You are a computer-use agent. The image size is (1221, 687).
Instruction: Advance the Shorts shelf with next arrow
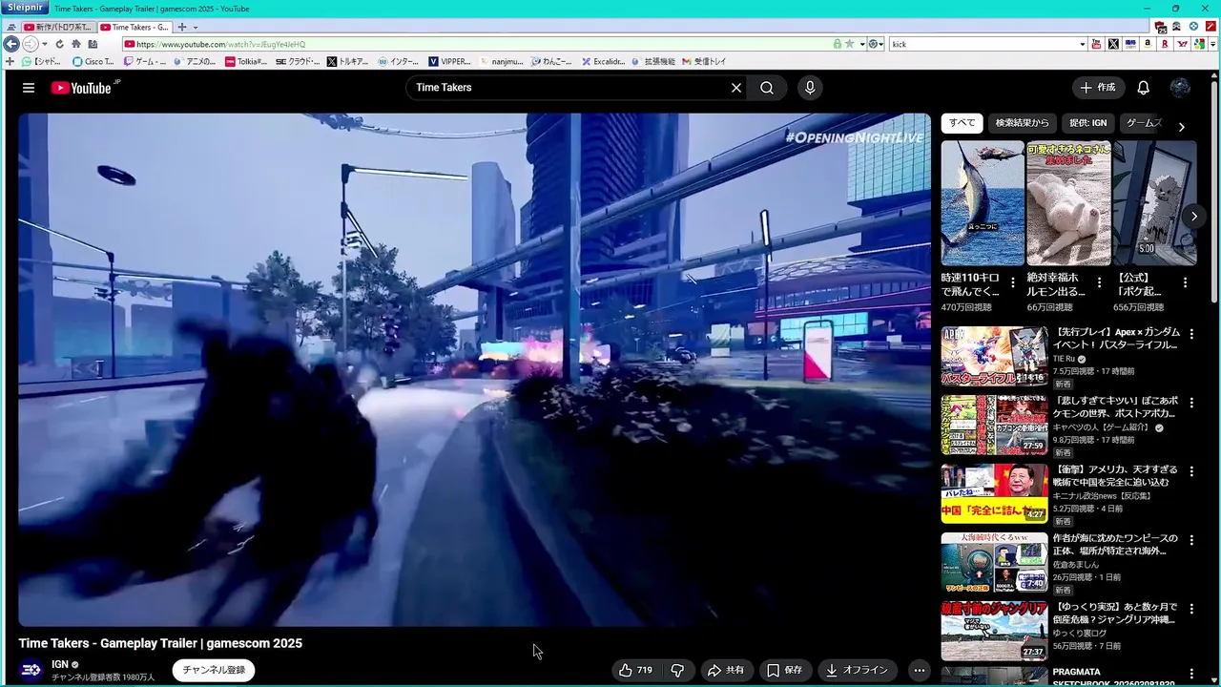(1193, 217)
